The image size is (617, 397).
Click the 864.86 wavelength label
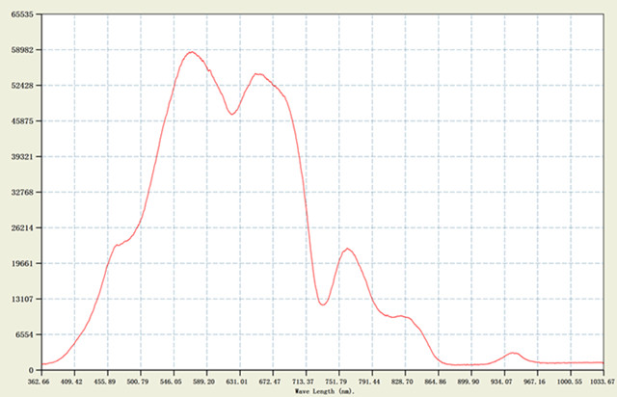click(435, 382)
